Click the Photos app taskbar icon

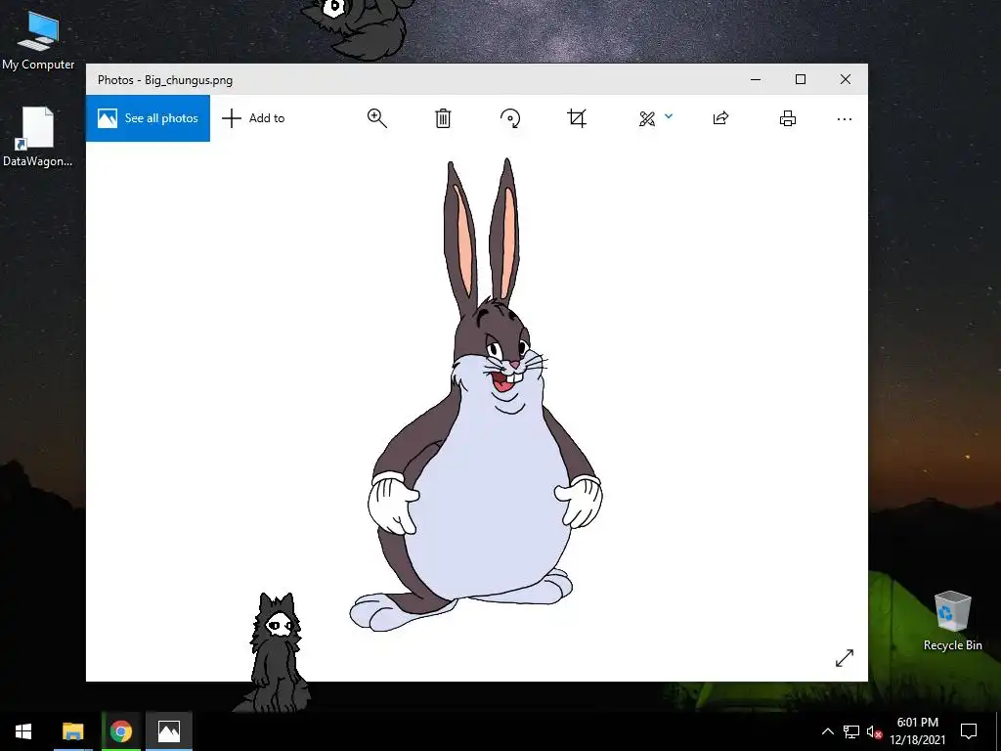pyautogui.click(x=168, y=731)
